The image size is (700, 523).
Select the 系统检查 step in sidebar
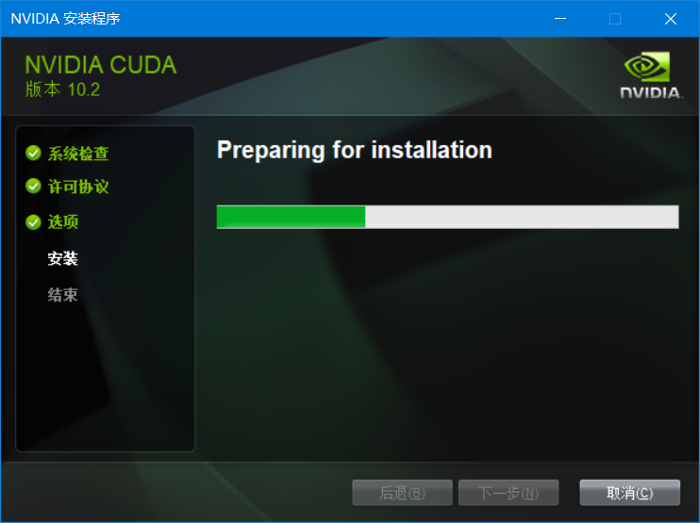(x=78, y=154)
